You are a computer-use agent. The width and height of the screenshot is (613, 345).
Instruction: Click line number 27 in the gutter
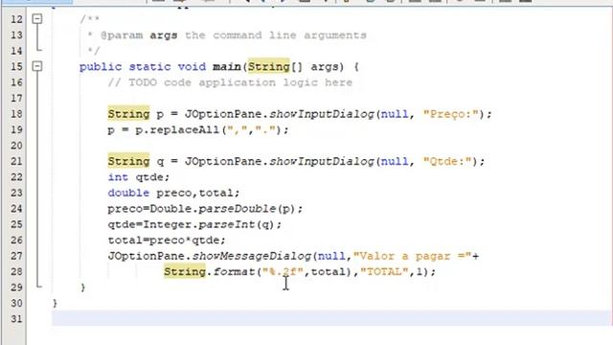16,256
